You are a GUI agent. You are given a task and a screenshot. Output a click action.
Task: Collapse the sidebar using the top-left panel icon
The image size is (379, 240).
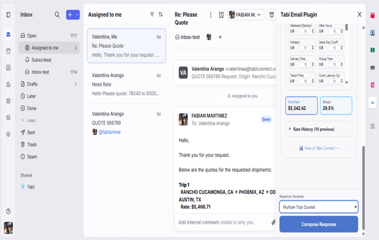[8, 14]
